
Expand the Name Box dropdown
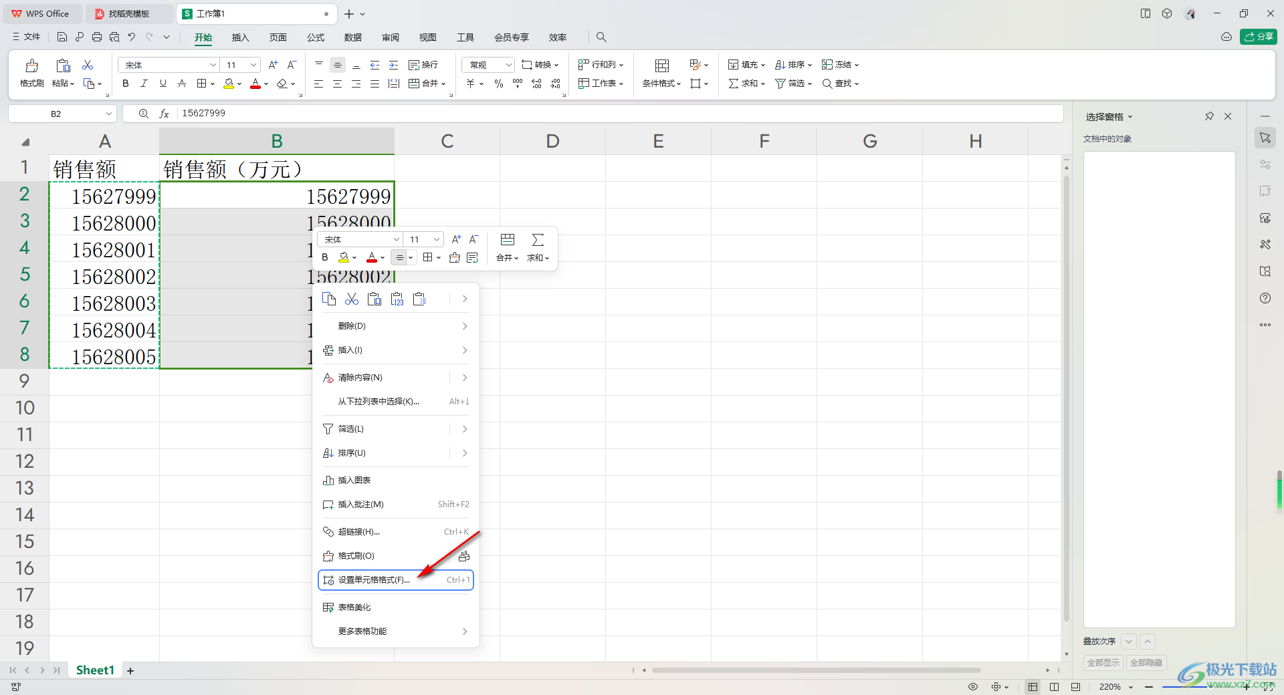109,114
